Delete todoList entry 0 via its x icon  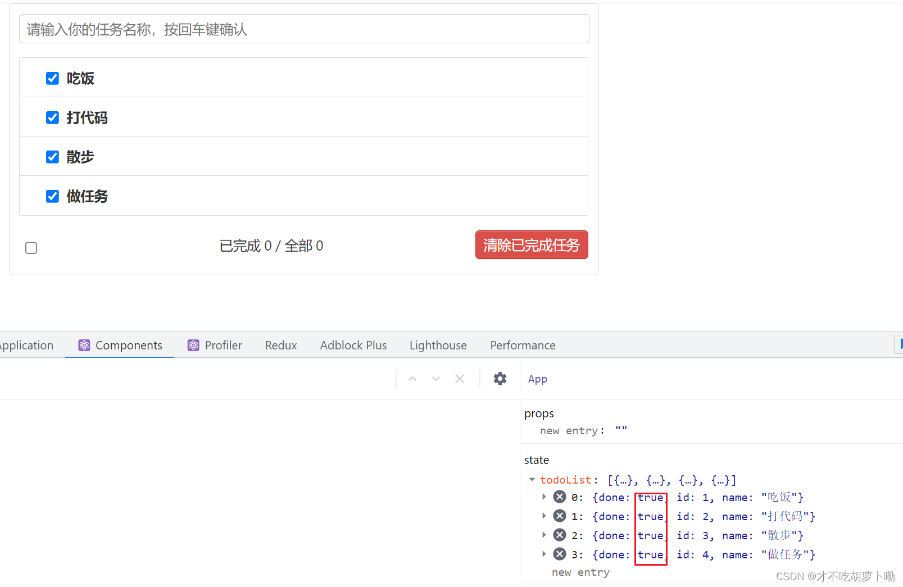pyautogui.click(x=559, y=497)
